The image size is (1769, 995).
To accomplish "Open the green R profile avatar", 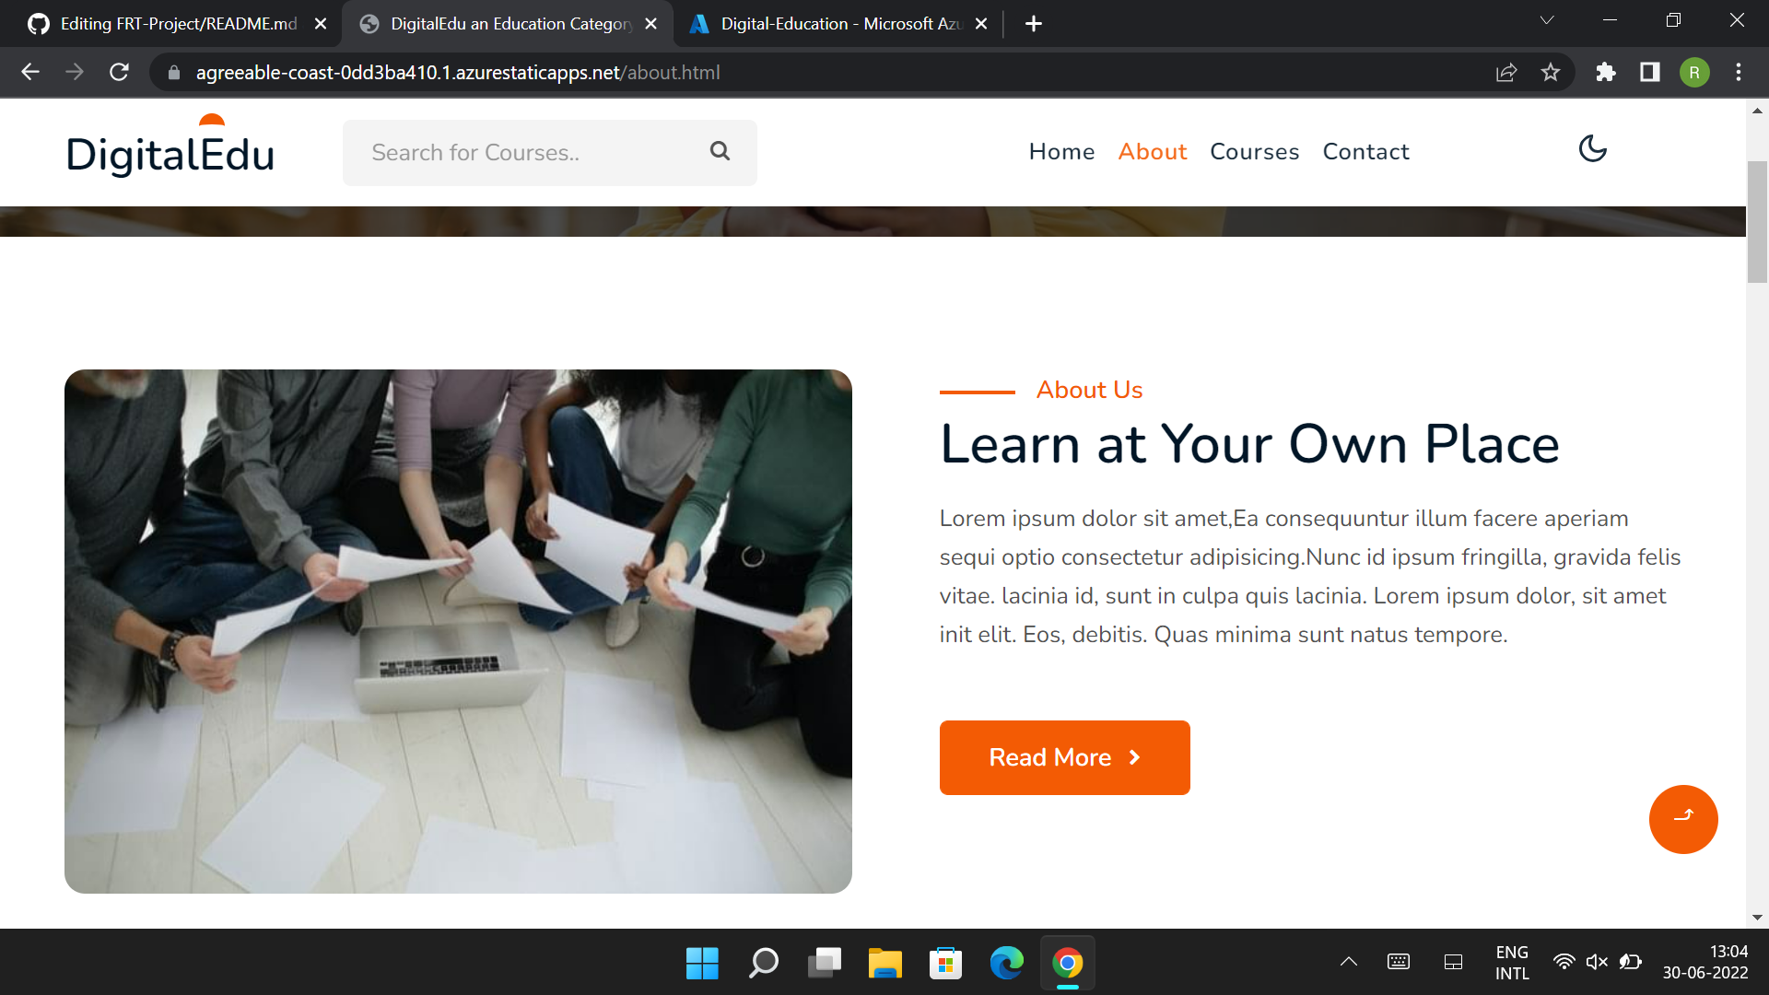I will 1693,72.
